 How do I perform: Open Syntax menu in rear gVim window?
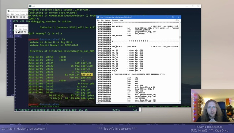tap(22, 14)
